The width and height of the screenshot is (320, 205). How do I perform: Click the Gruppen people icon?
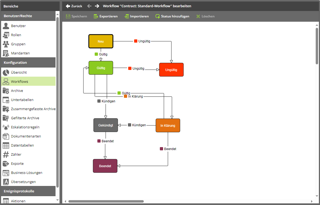[x=6, y=44]
